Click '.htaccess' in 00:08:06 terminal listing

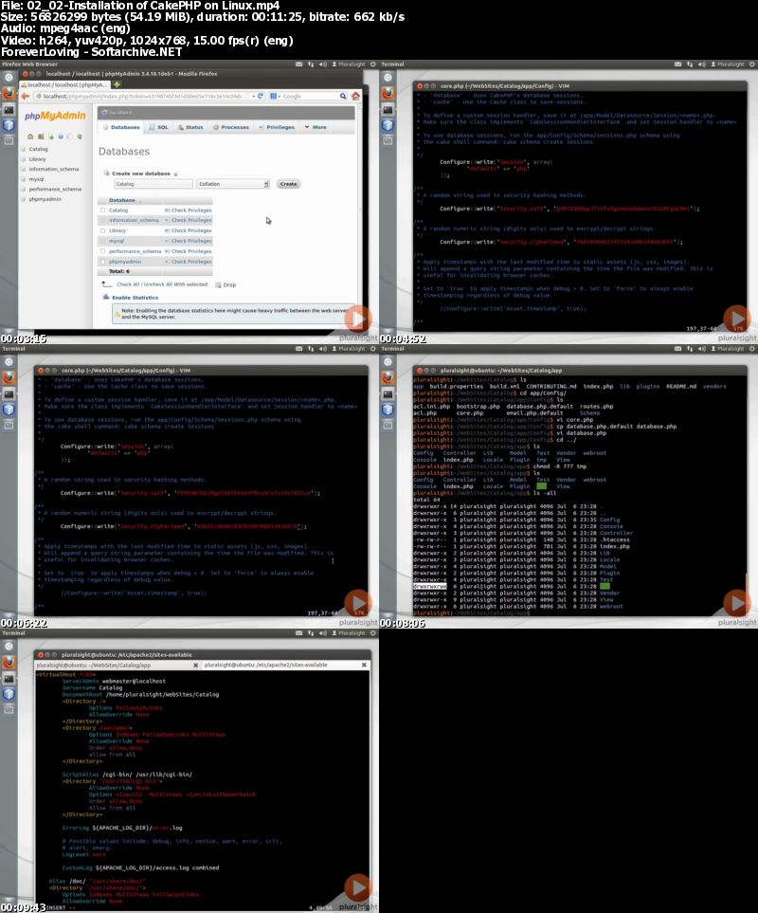tap(614, 539)
